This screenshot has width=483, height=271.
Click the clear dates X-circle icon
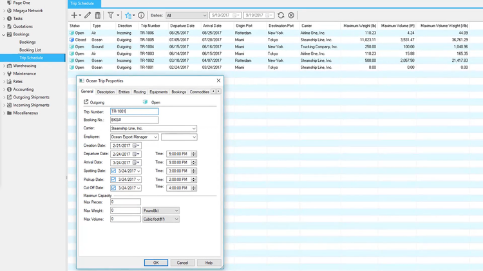click(x=291, y=15)
